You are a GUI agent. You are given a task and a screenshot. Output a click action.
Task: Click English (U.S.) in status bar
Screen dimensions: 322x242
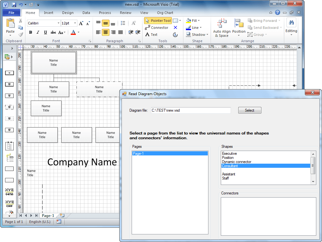(40, 222)
